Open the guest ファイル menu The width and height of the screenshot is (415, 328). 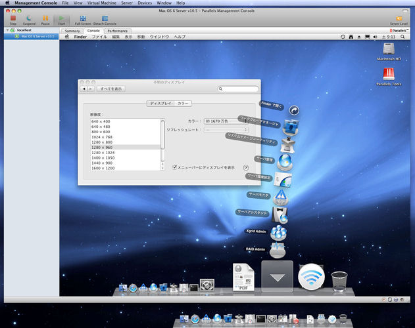point(99,37)
